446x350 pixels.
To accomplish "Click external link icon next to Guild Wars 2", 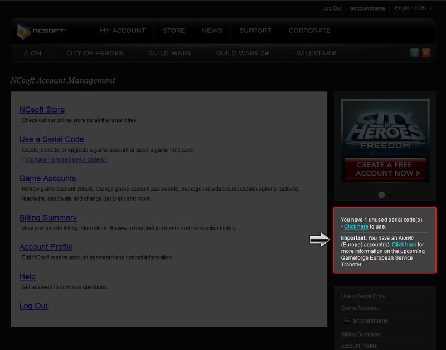I will point(267,54).
